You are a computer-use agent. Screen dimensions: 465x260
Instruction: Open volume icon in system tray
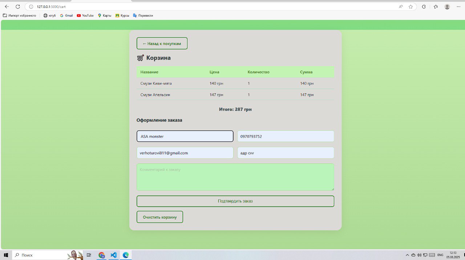[x=419, y=255]
